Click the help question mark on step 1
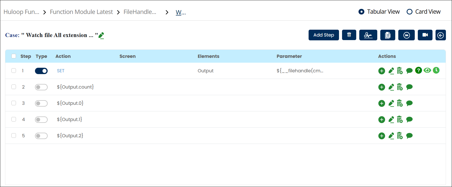This screenshot has width=452, height=187. (418, 71)
